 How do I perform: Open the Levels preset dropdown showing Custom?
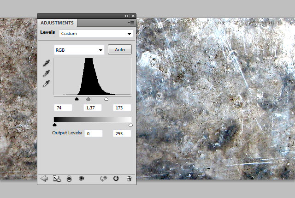point(96,34)
